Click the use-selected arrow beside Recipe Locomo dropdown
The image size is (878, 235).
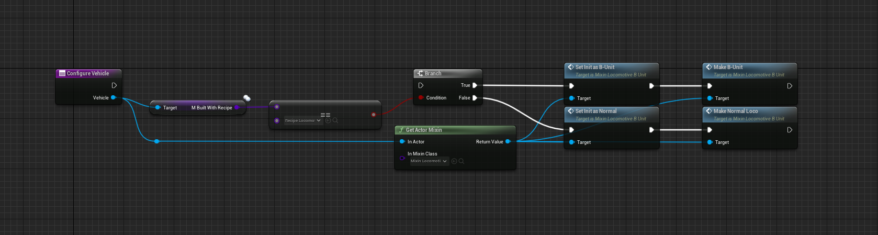(328, 120)
